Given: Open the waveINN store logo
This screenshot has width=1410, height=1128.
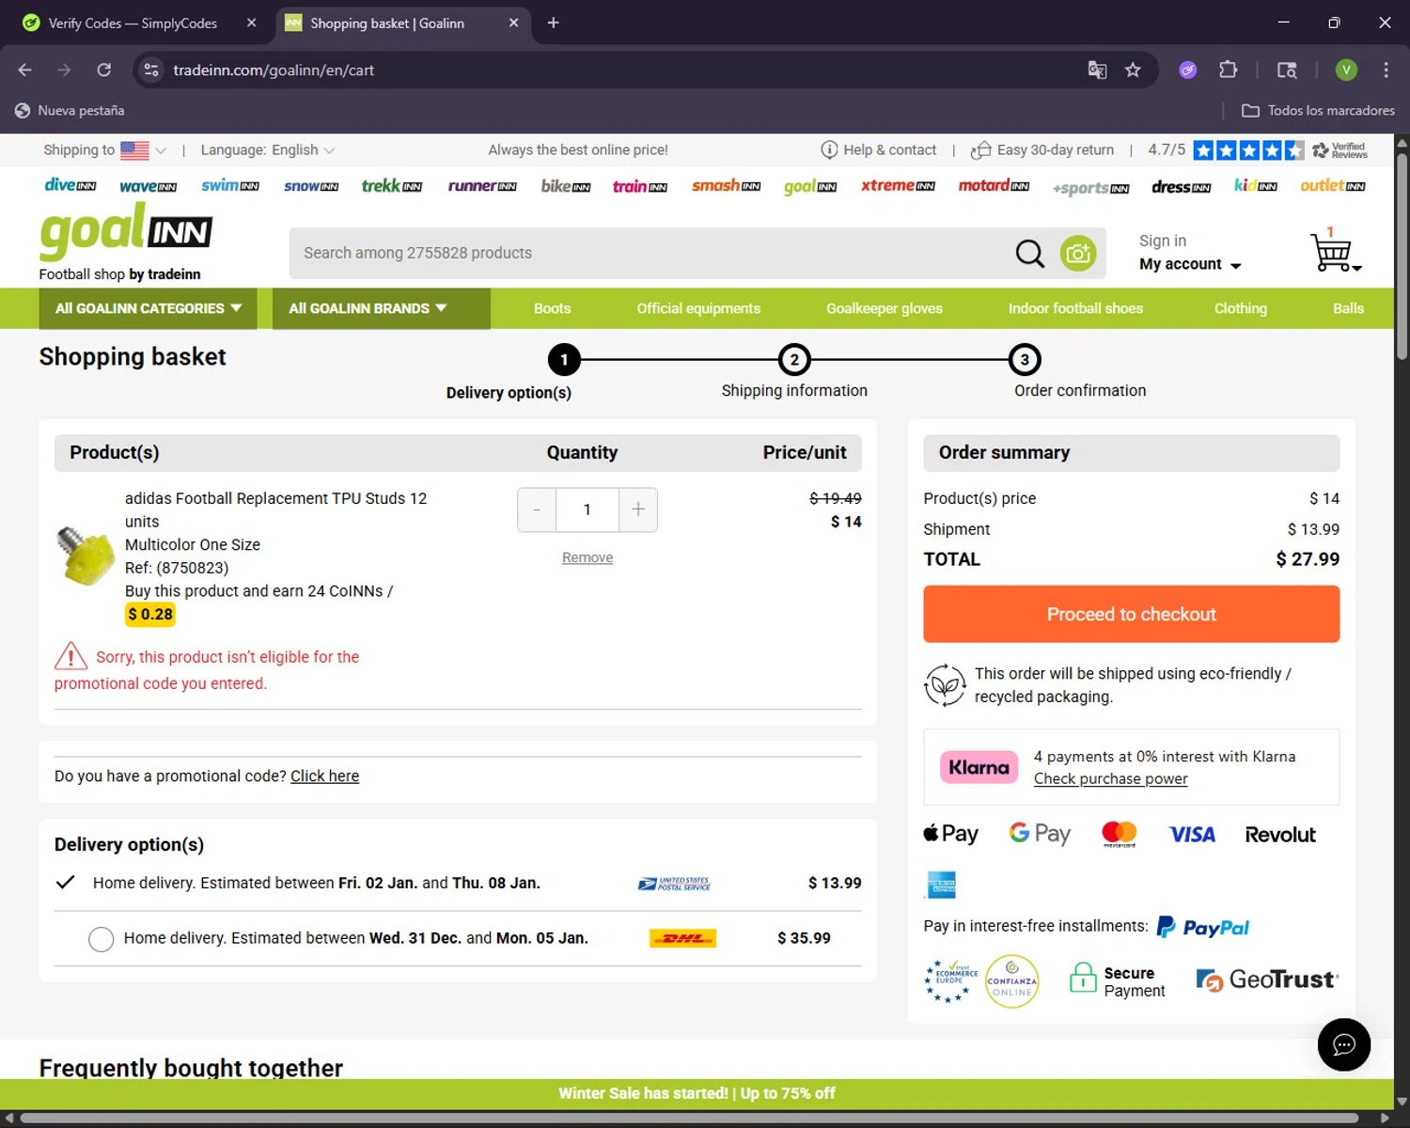Looking at the screenshot, I should [148, 186].
